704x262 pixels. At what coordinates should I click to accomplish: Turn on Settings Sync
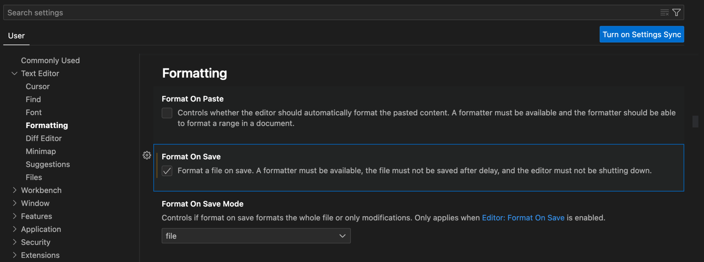(x=641, y=34)
